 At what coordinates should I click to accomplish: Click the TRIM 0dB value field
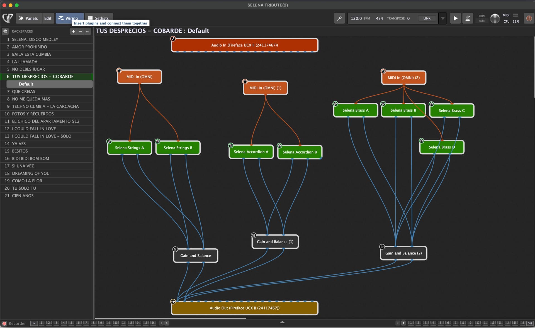point(481,21)
